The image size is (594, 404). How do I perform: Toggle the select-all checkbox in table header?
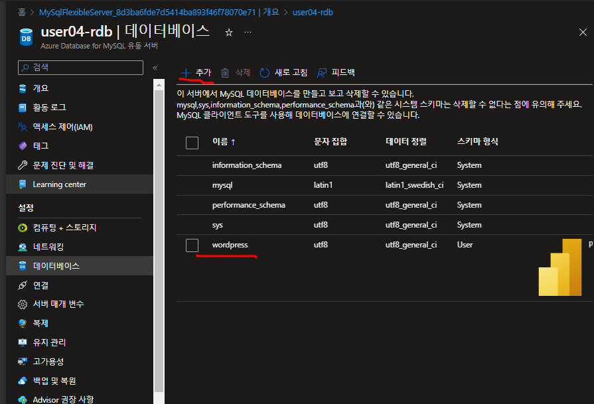click(x=192, y=143)
